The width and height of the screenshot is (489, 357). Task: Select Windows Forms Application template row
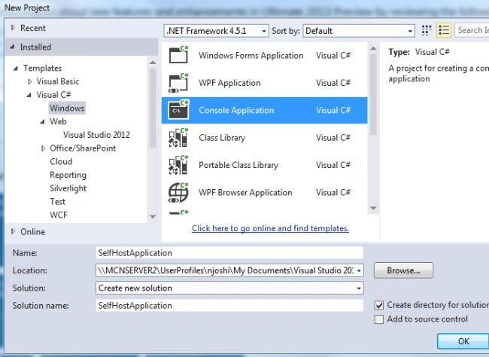point(265,55)
